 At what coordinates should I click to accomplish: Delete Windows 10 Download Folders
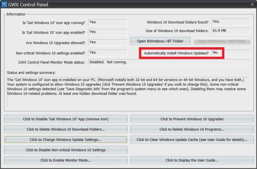(66, 129)
